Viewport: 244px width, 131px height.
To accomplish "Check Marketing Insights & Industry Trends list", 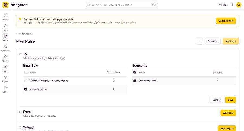I will (x=26, y=81).
